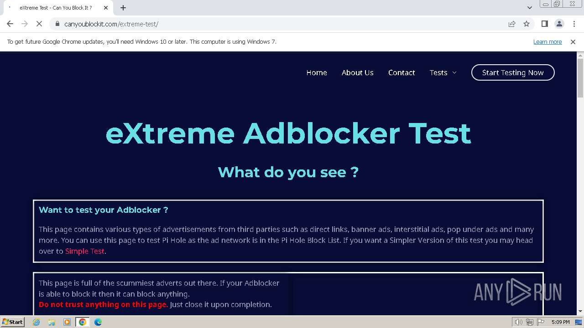Open Windows Explorer folder icon
Screen dimensions: 584x328
tap(52, 322)
